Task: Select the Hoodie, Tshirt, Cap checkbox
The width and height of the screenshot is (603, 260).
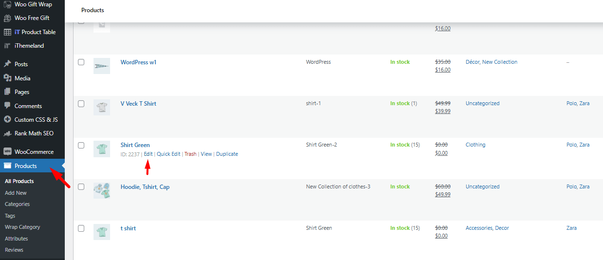Action: (81, 186)
